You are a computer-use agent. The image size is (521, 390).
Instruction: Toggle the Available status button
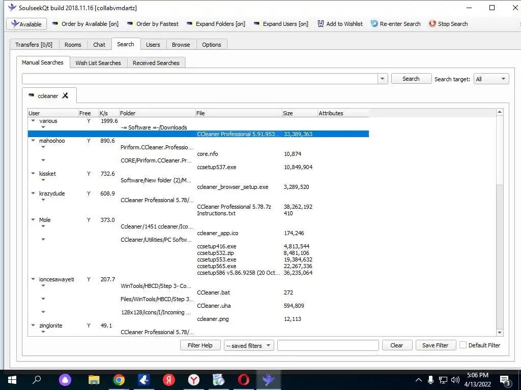tap(26, 24)
